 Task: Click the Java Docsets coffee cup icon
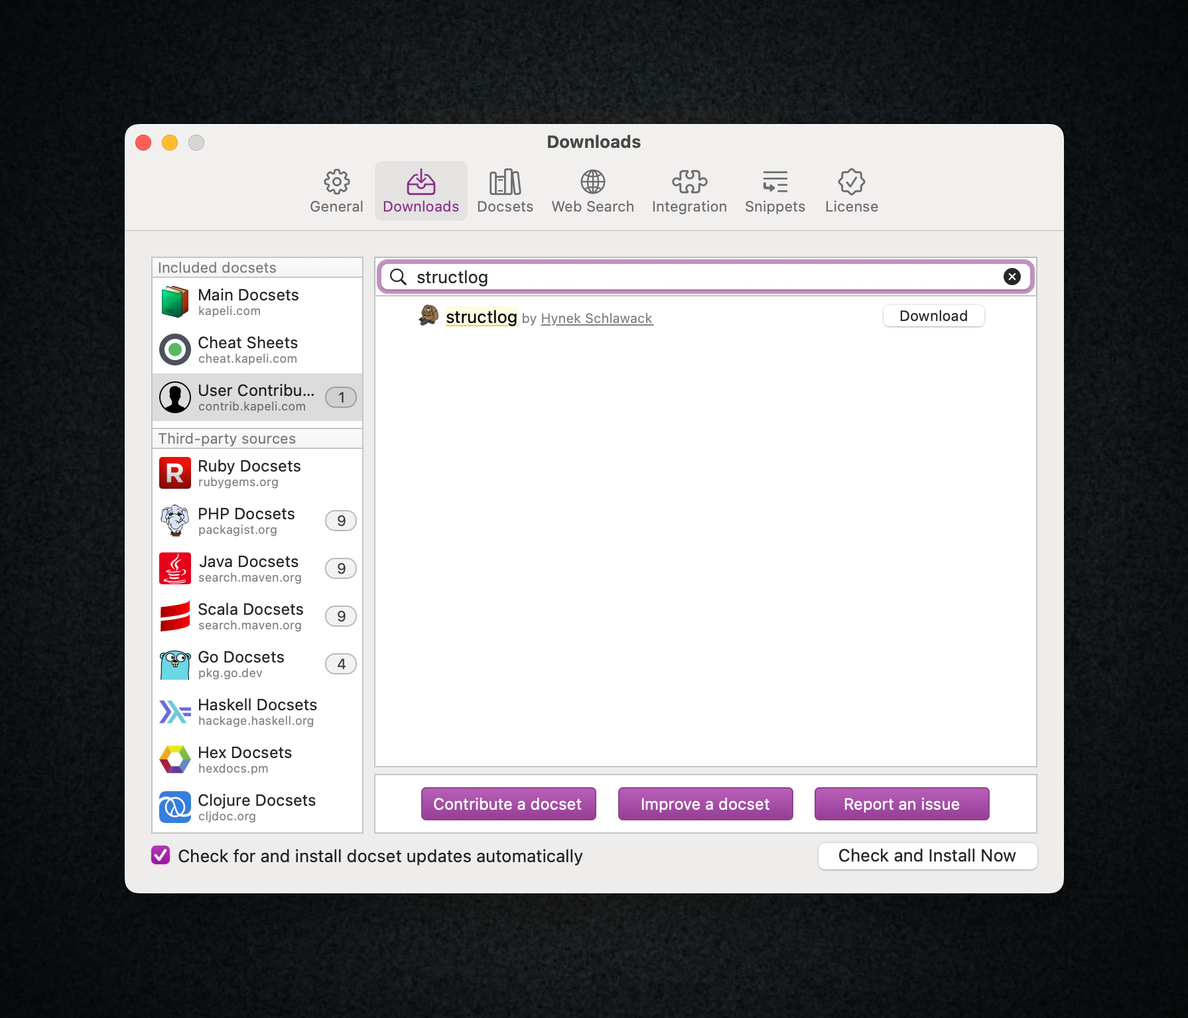coord(175,568)
